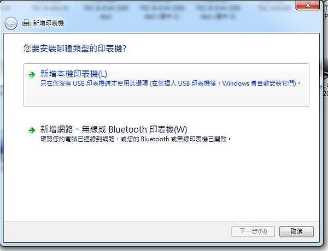328x251 pixels.
Task: Click the word Windows in the local printer description
Action: tap(236, 83)
